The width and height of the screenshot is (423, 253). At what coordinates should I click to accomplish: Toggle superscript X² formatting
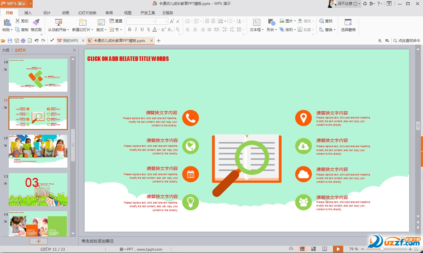coord(163,30)
